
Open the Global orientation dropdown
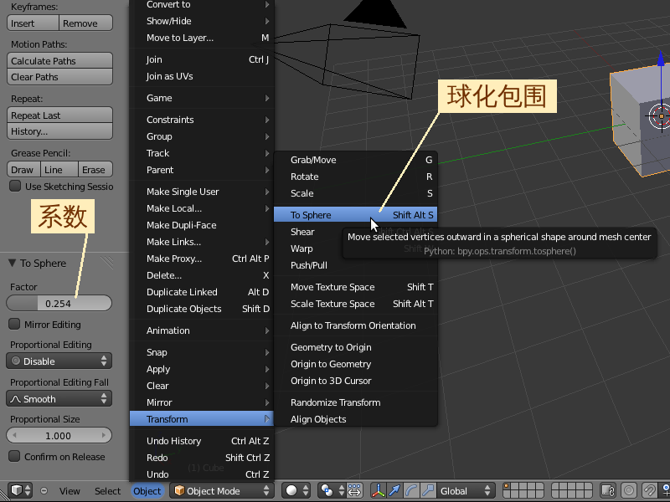(466, 490)
